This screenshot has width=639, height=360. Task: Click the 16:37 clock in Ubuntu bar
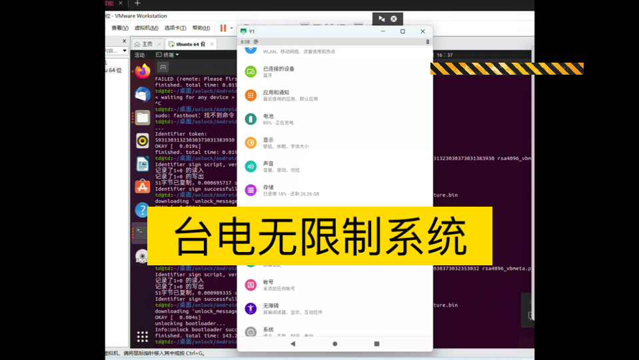[x=444, y=55]
